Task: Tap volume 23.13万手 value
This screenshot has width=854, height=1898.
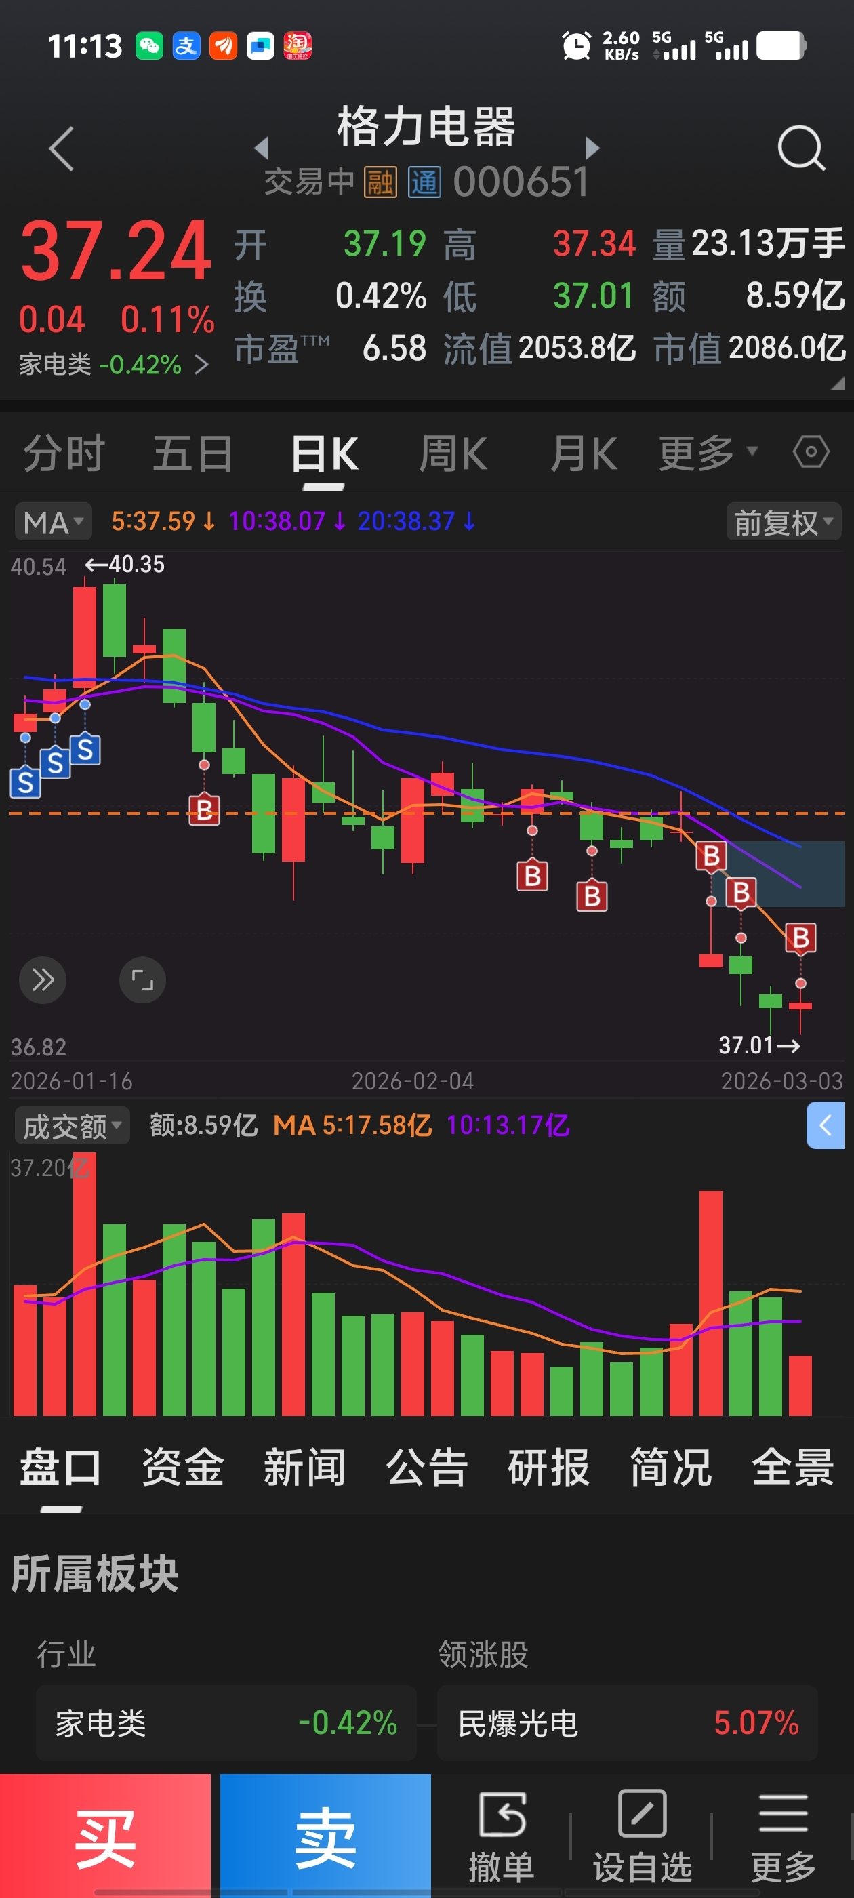Action: (768, 243)
